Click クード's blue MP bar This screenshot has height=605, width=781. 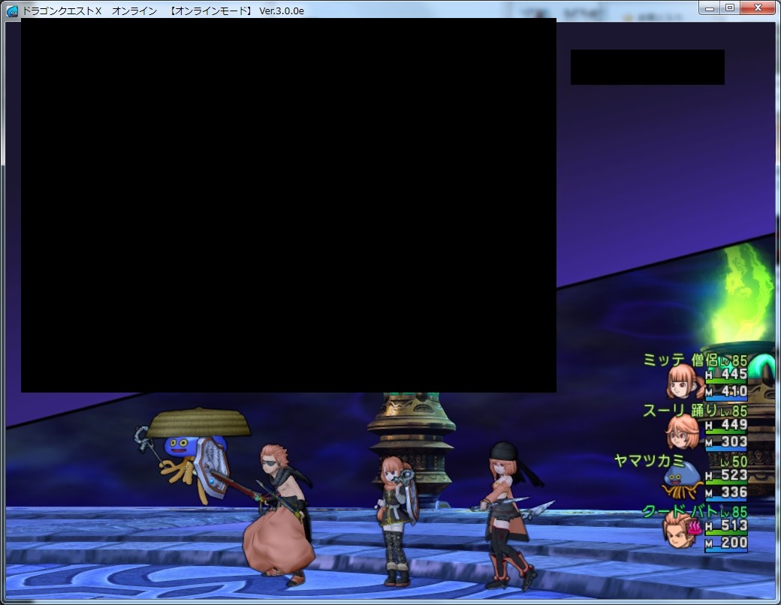pos(726,549)
